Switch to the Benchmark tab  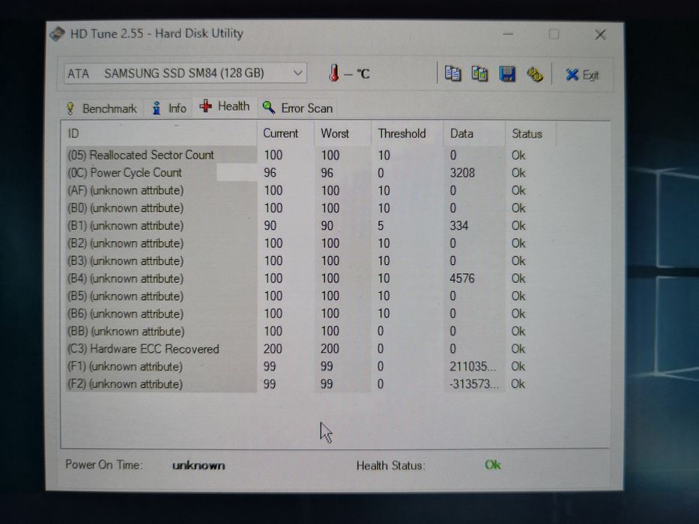pos(102,109)
